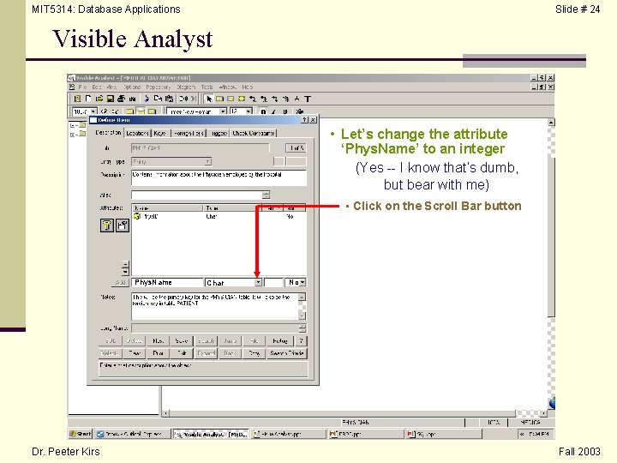Open the Options menu
Image resolution: width=617 pixels, height=463 pixels.
pos(132,87)
